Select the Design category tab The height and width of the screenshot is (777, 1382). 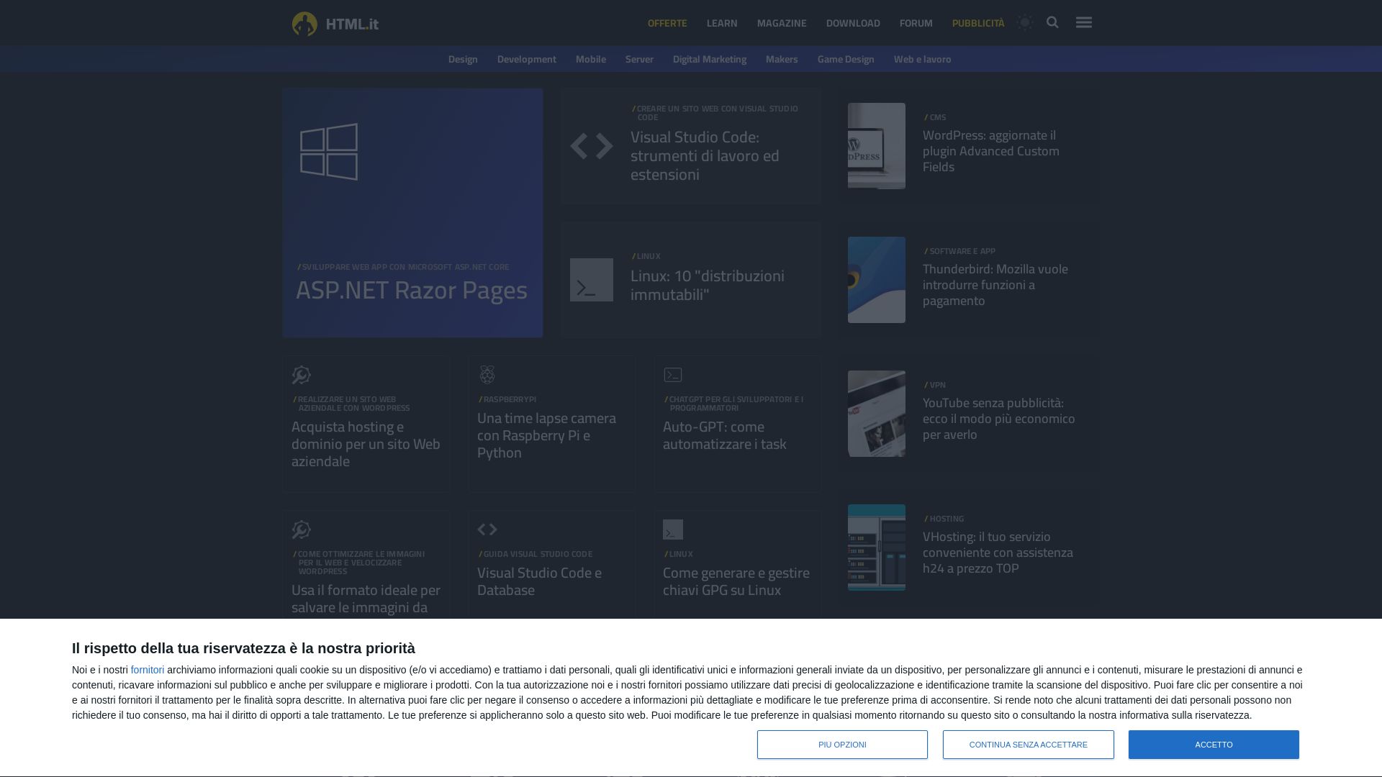(x=463, y=59)
